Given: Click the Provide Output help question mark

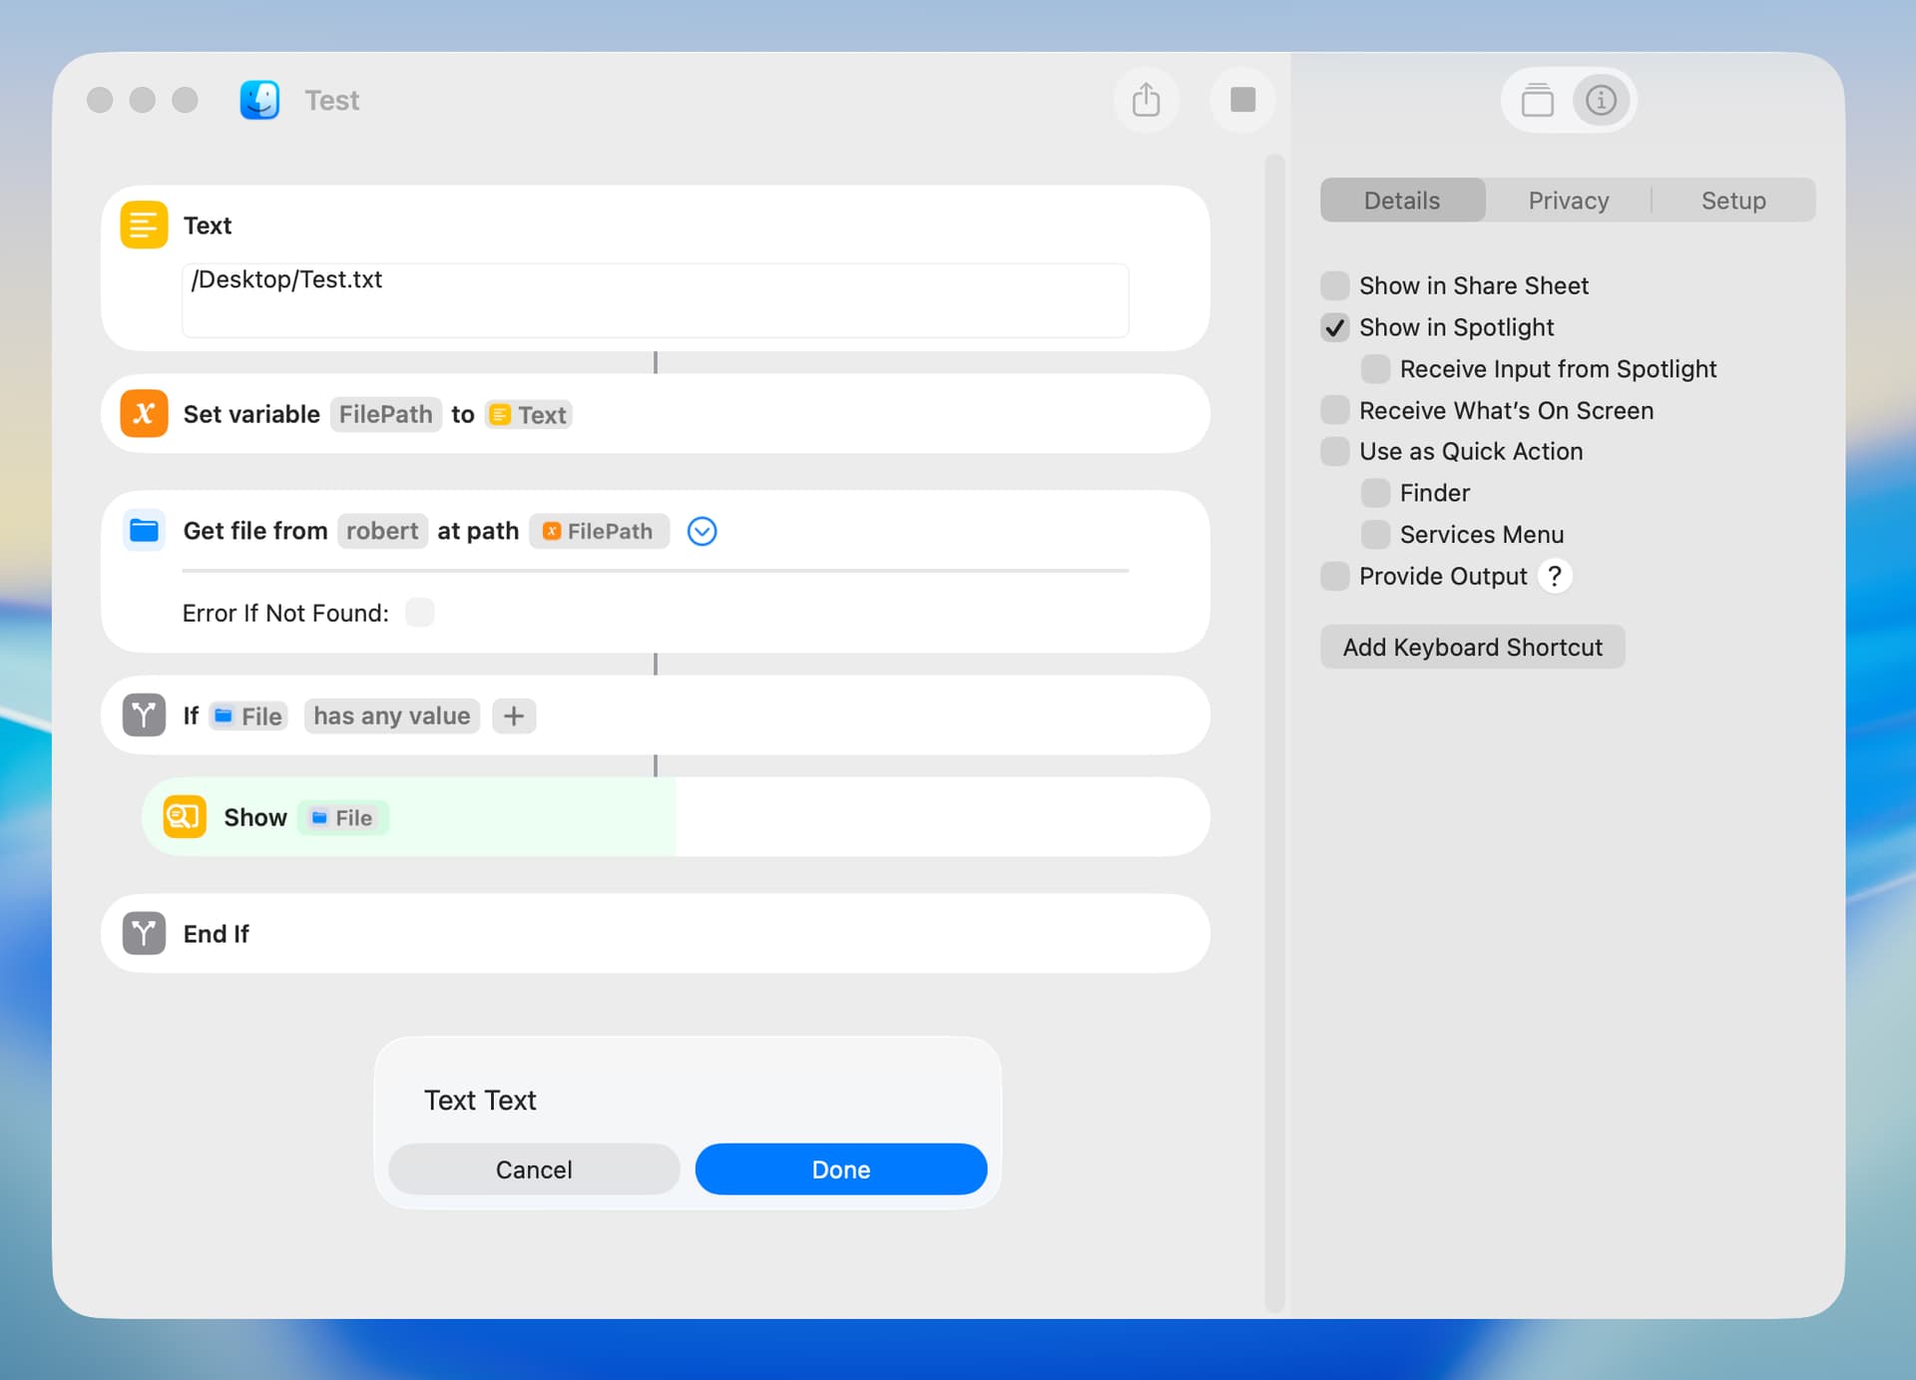Looking at the screenshot, I should coord(1554,576).
